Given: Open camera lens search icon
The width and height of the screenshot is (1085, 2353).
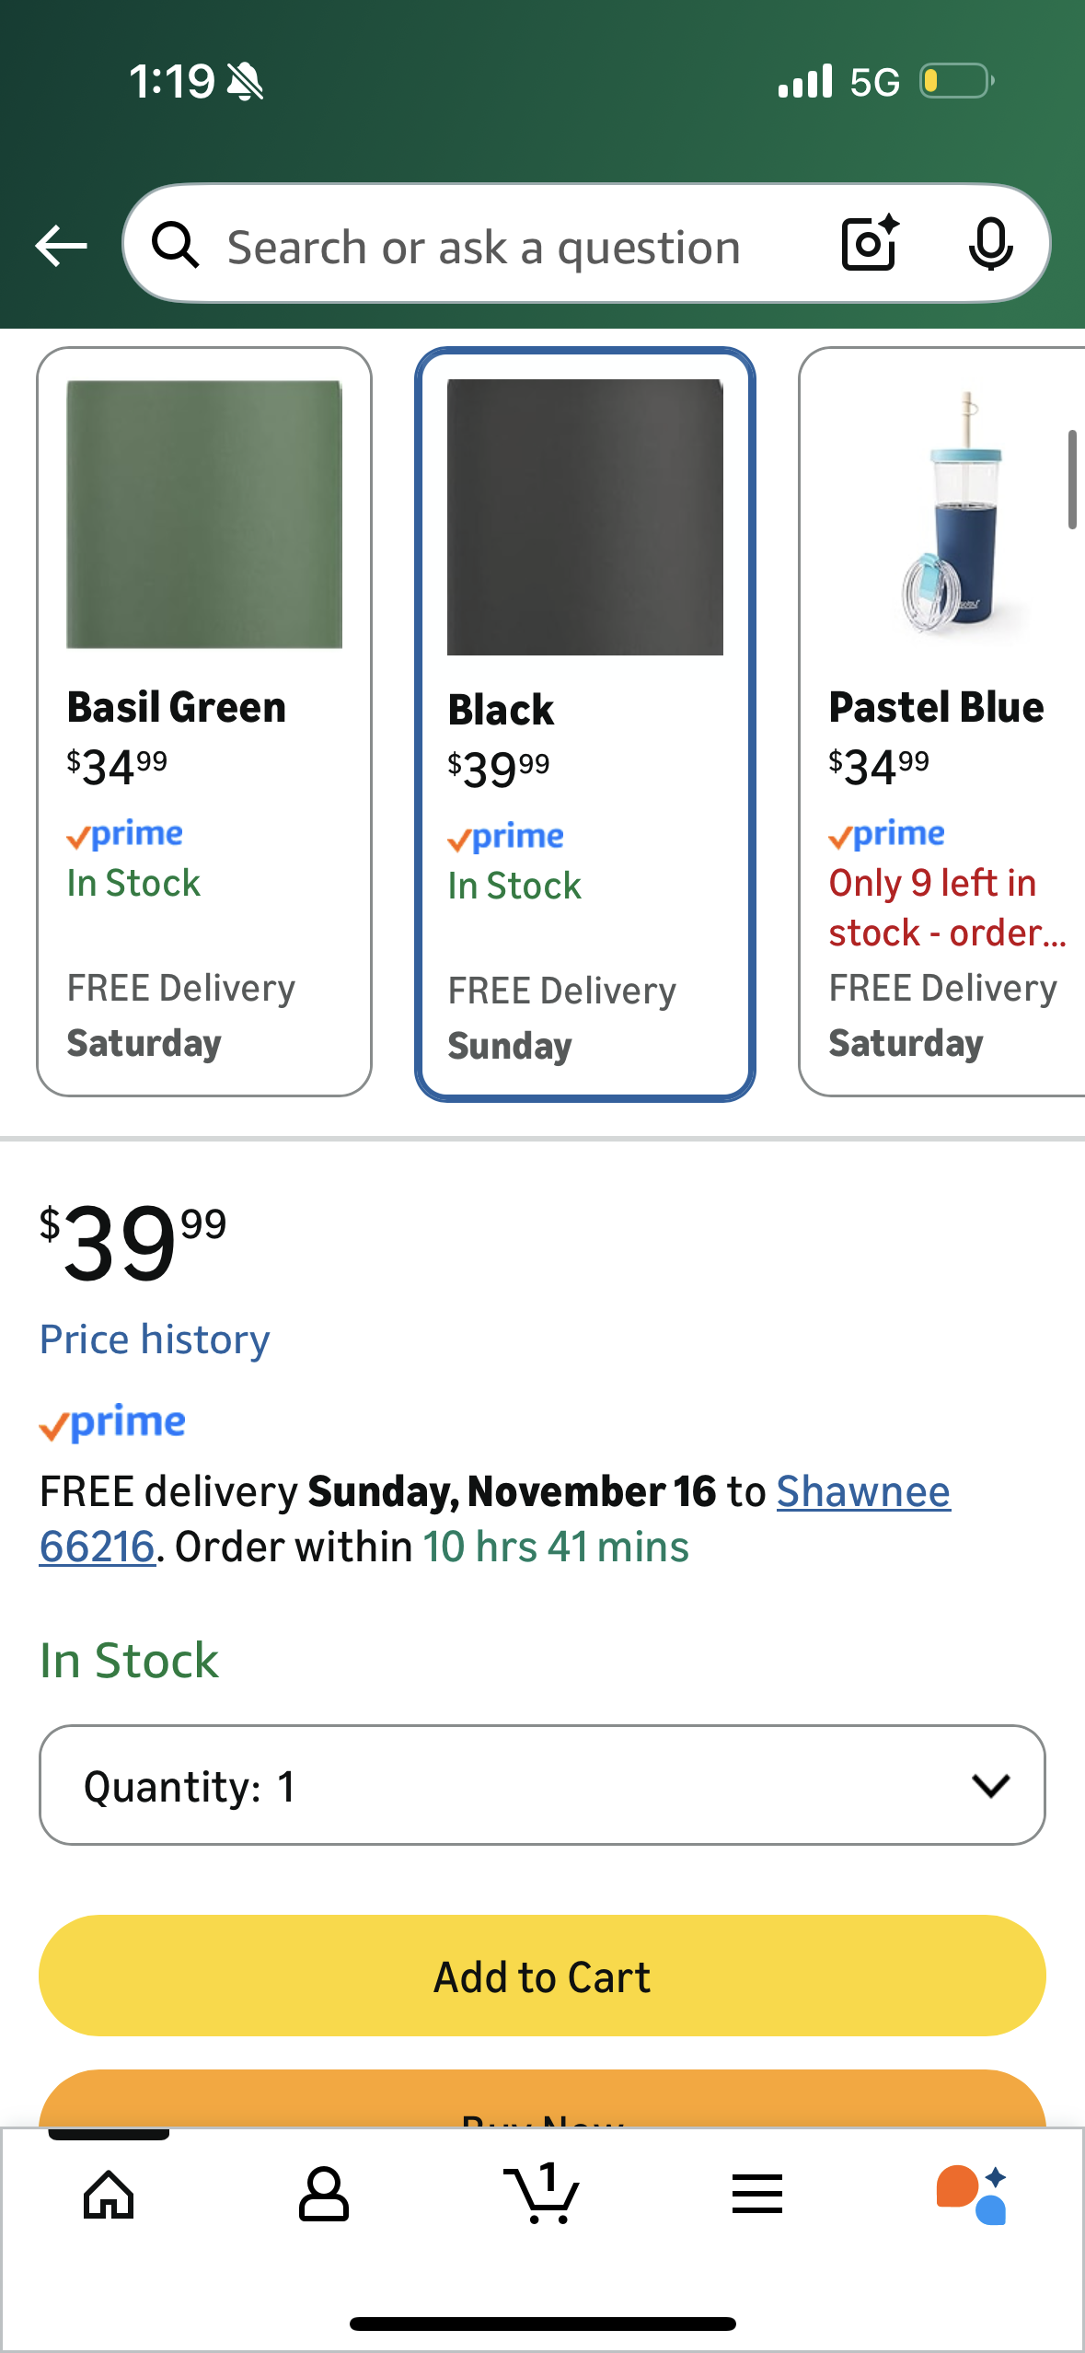Looking at the screenshot, I should [870, 244].
